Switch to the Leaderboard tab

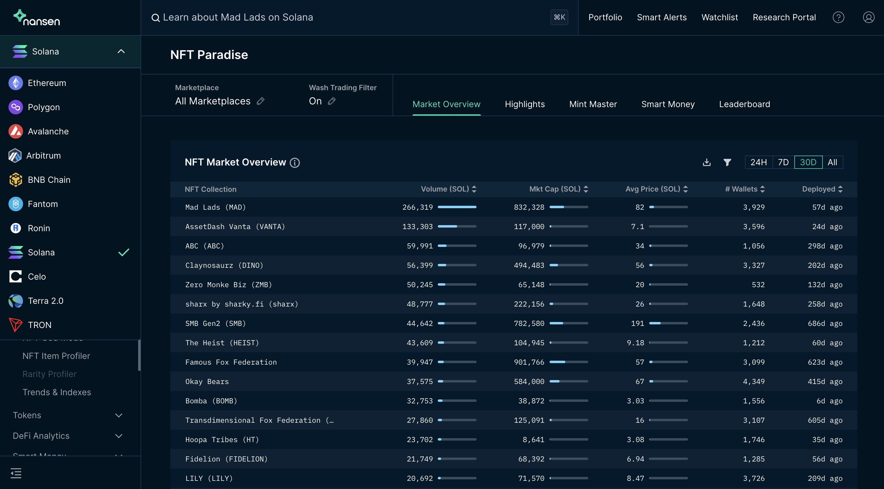(x=744, y=104)
